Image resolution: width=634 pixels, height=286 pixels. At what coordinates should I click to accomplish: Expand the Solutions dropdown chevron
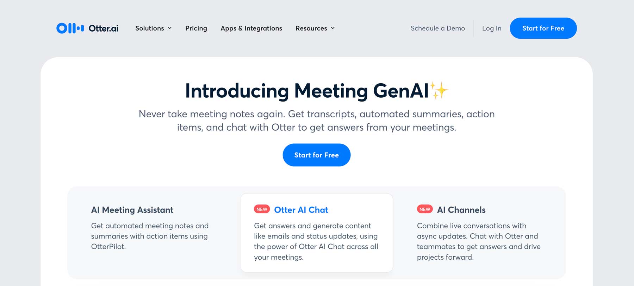[x=170, y=28]
